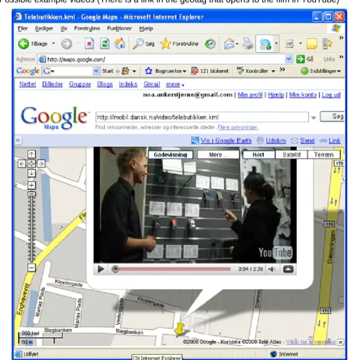Click the Skype toolbar icon
Screen dimensions: 352x360
265,44
